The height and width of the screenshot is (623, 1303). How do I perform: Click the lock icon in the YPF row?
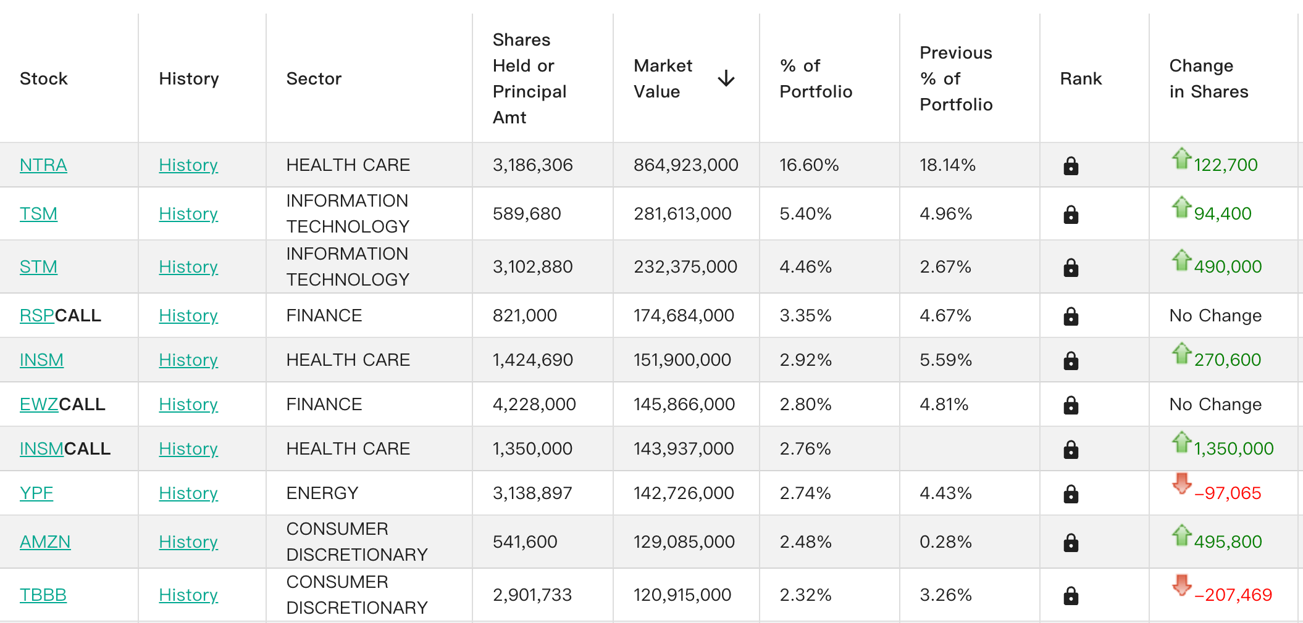pyautogui.click(x=1071, y=494)
